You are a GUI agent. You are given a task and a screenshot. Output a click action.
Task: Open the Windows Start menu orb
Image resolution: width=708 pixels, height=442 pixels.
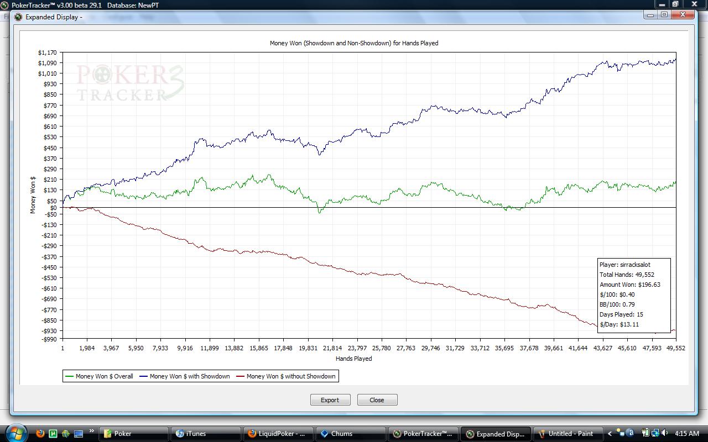point(15,433)
